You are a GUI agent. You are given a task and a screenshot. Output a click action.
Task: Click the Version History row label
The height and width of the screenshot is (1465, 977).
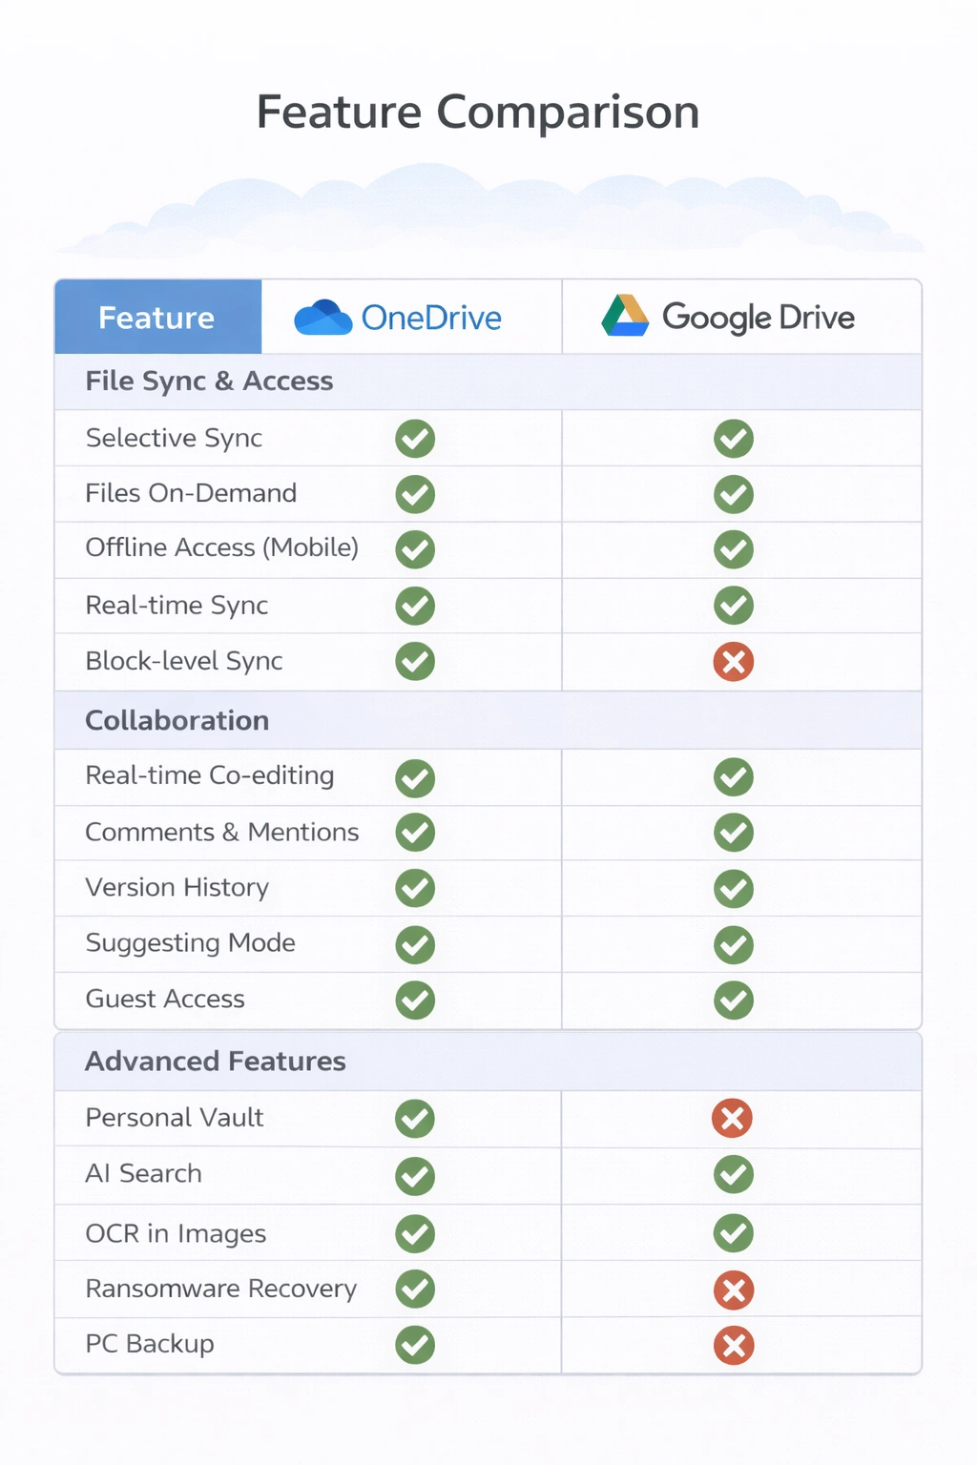(177, 888)
